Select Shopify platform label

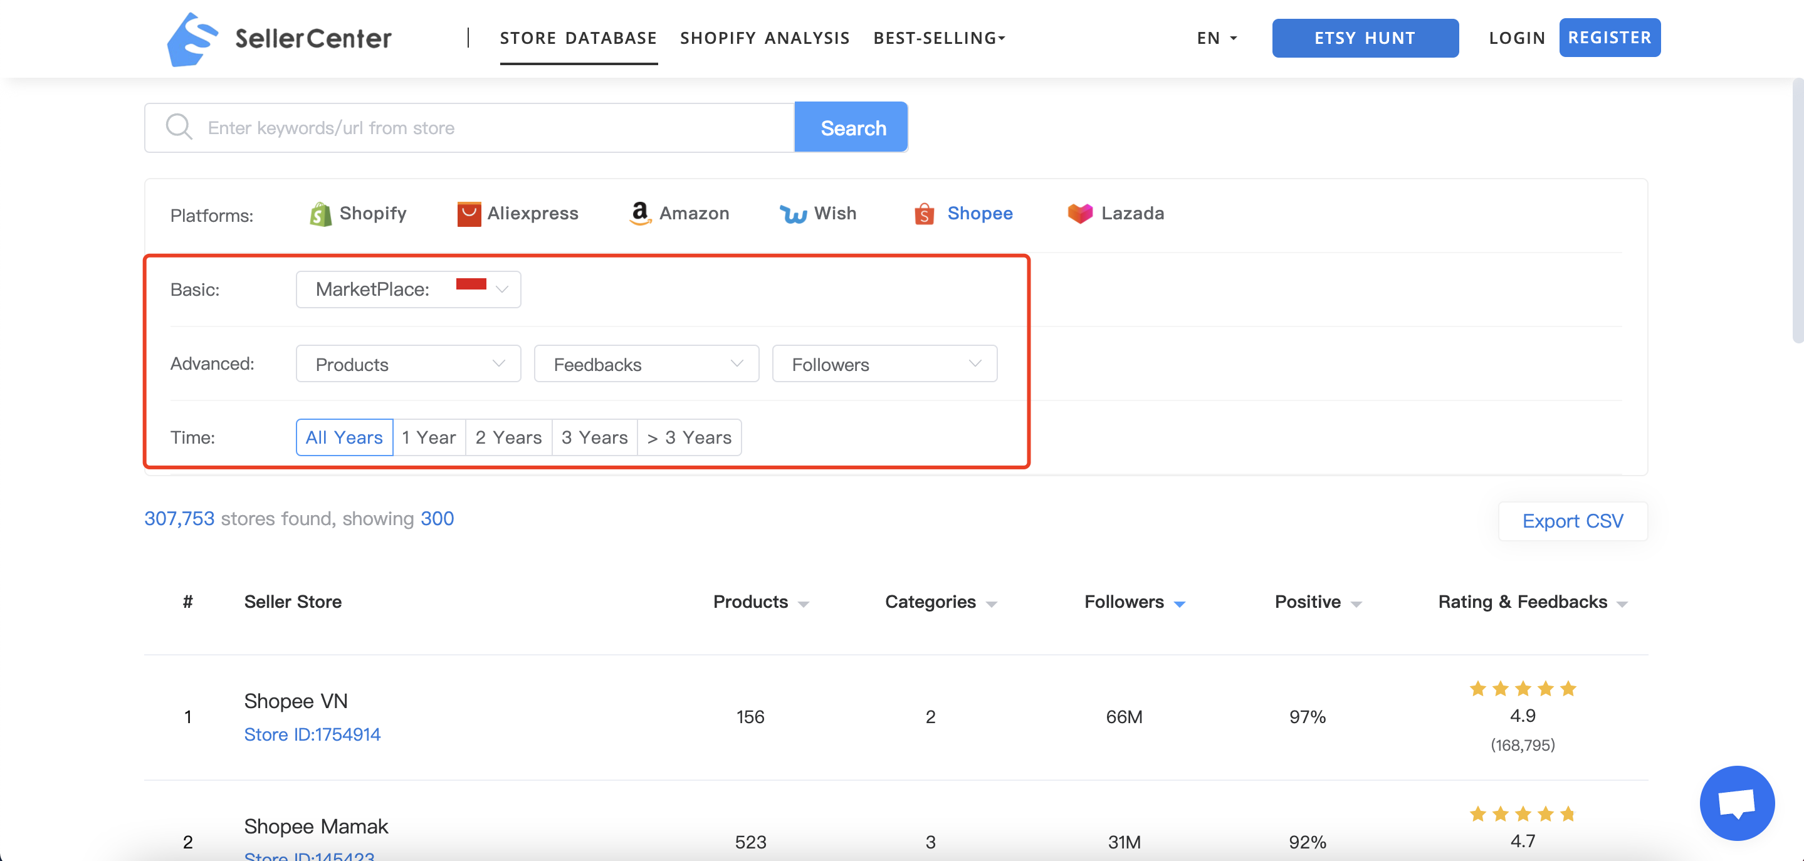coord(372,214)
